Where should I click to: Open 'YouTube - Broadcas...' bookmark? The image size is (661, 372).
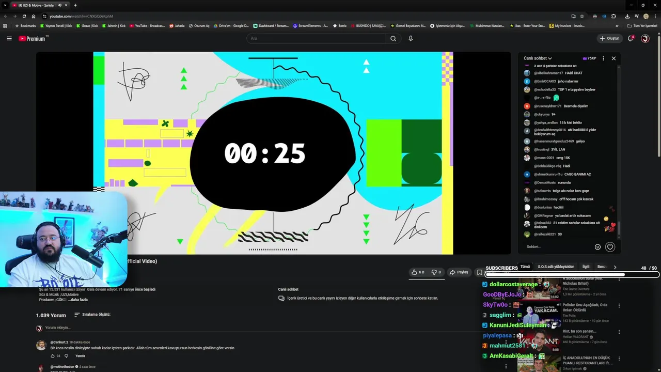[147, 25]
